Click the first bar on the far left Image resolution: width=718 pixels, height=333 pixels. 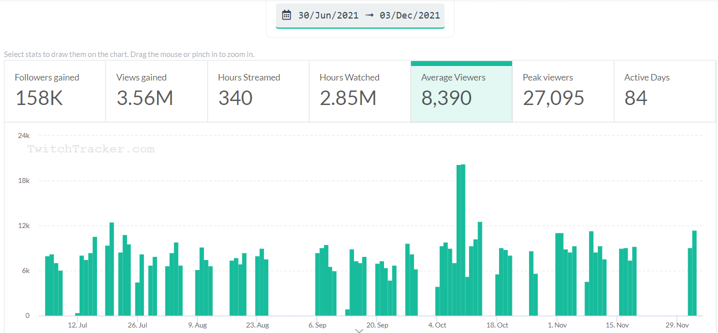point(47,286)
